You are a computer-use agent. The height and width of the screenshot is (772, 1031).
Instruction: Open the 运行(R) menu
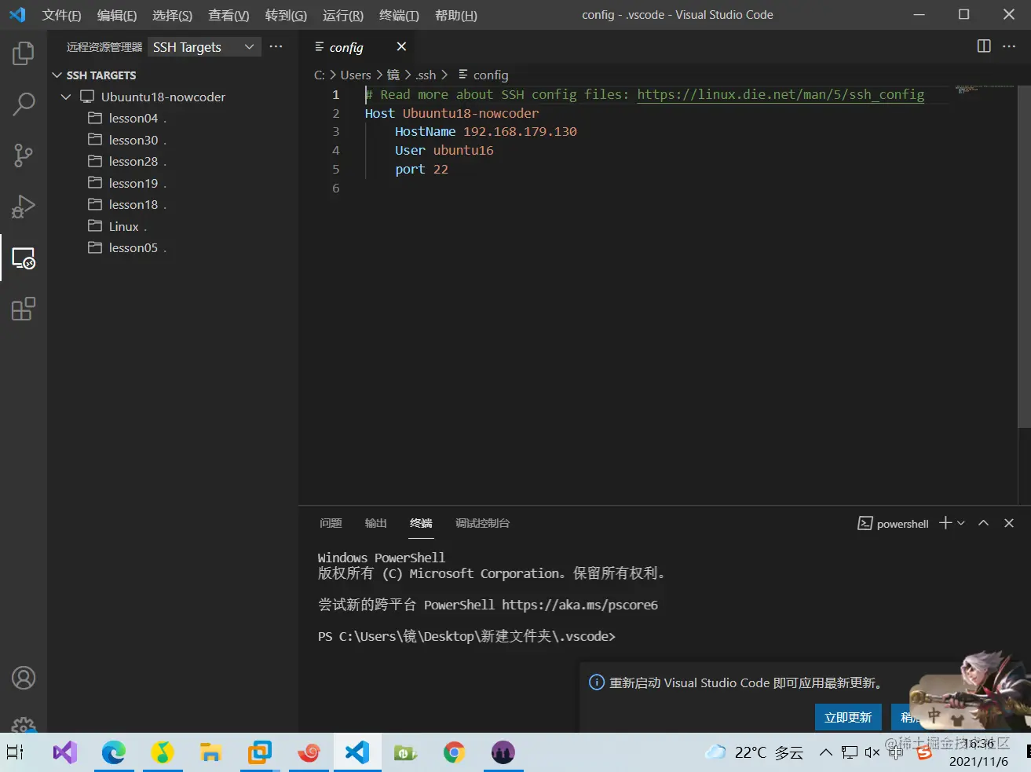pos(343,15)
